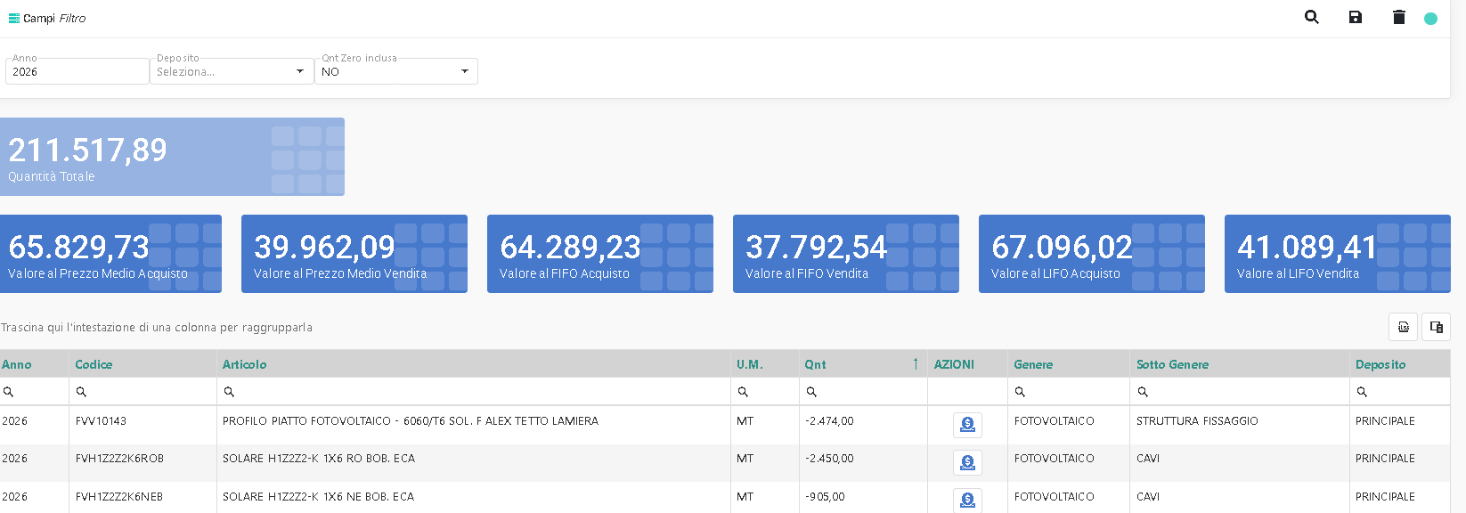Click the Valore al FIFO Acquisto tile
This screenshot has width=1466, height=513.
(x=599, y=254)
